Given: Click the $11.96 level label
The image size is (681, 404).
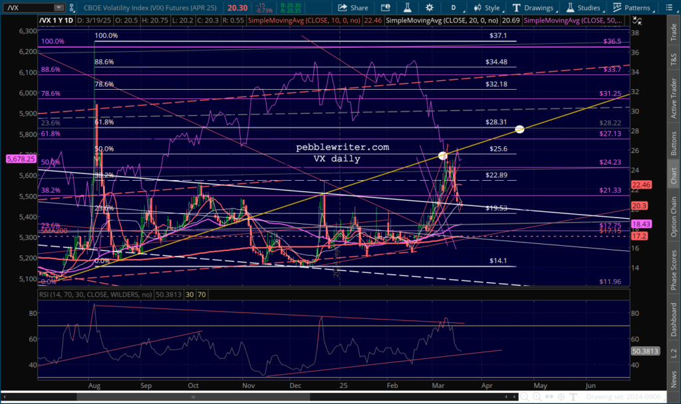Looking at the screenshot, I should click(x=611, y=281).
